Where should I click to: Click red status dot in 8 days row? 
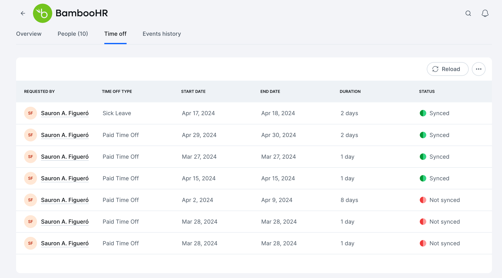click(x=423, y=200)
